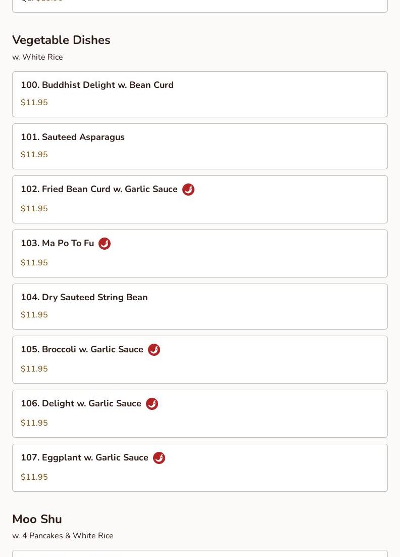Open 100. Buddhist Delight w. Bean Curd item
Screen dimensions: 400x557
pyautogui.click(x=97, y=85)
